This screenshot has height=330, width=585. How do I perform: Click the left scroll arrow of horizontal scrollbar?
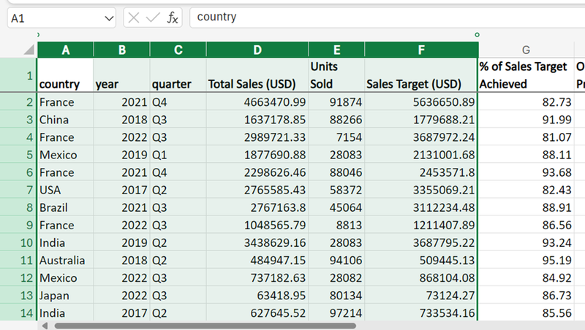[x=44, y=325]
